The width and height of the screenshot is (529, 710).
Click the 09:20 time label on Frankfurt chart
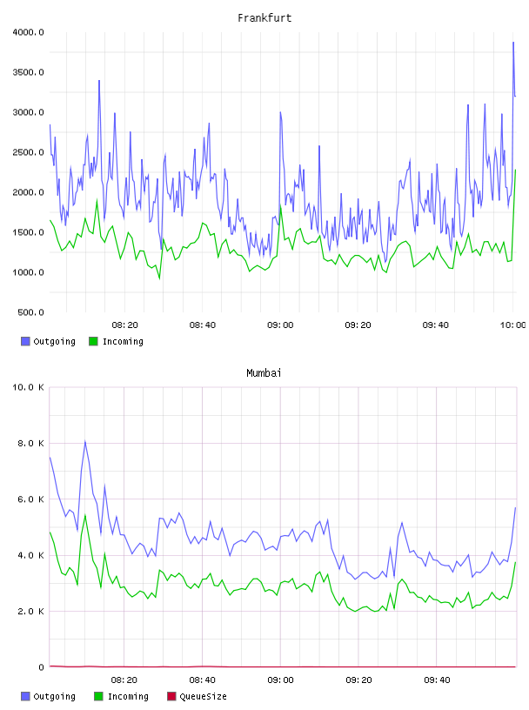pyautogui.click(x=358, y=325)
